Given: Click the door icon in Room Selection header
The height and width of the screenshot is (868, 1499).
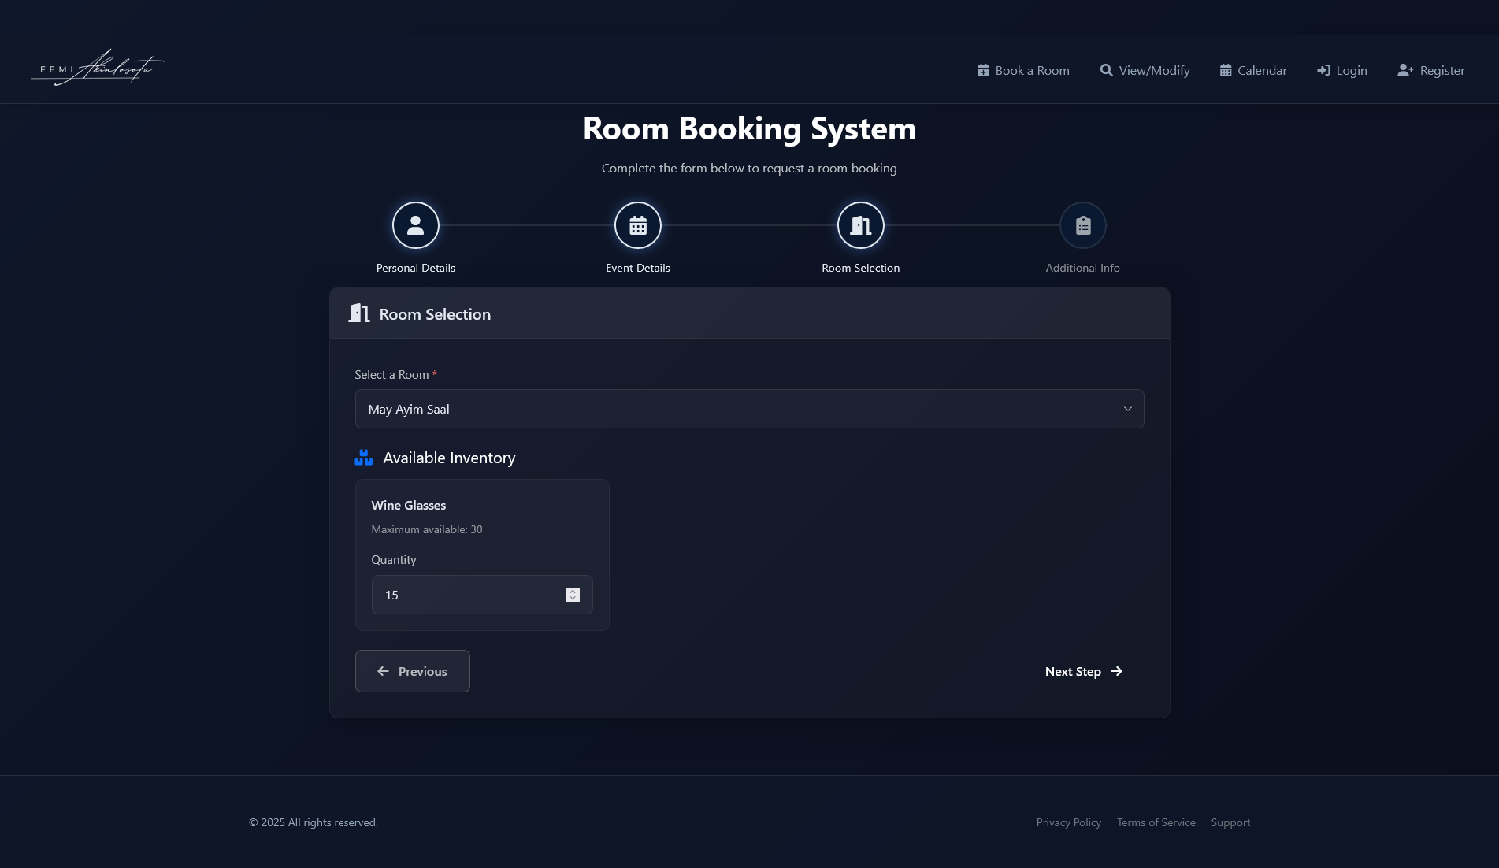Looking at the screenshot, I should 359,313.
